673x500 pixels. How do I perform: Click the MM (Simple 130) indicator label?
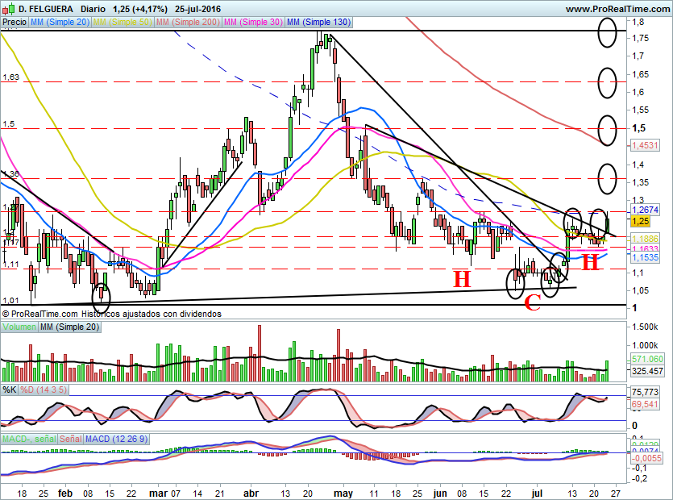319,22
